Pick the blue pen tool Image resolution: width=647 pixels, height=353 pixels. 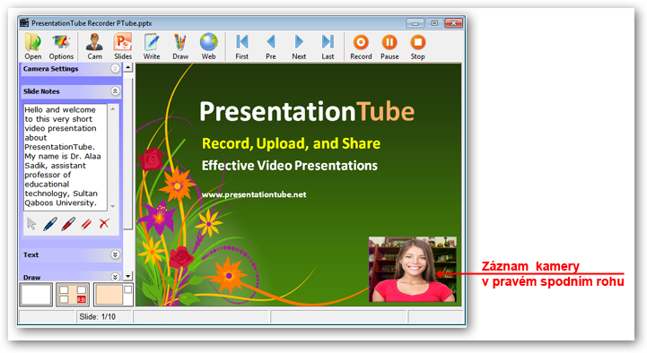click(50, 224)
